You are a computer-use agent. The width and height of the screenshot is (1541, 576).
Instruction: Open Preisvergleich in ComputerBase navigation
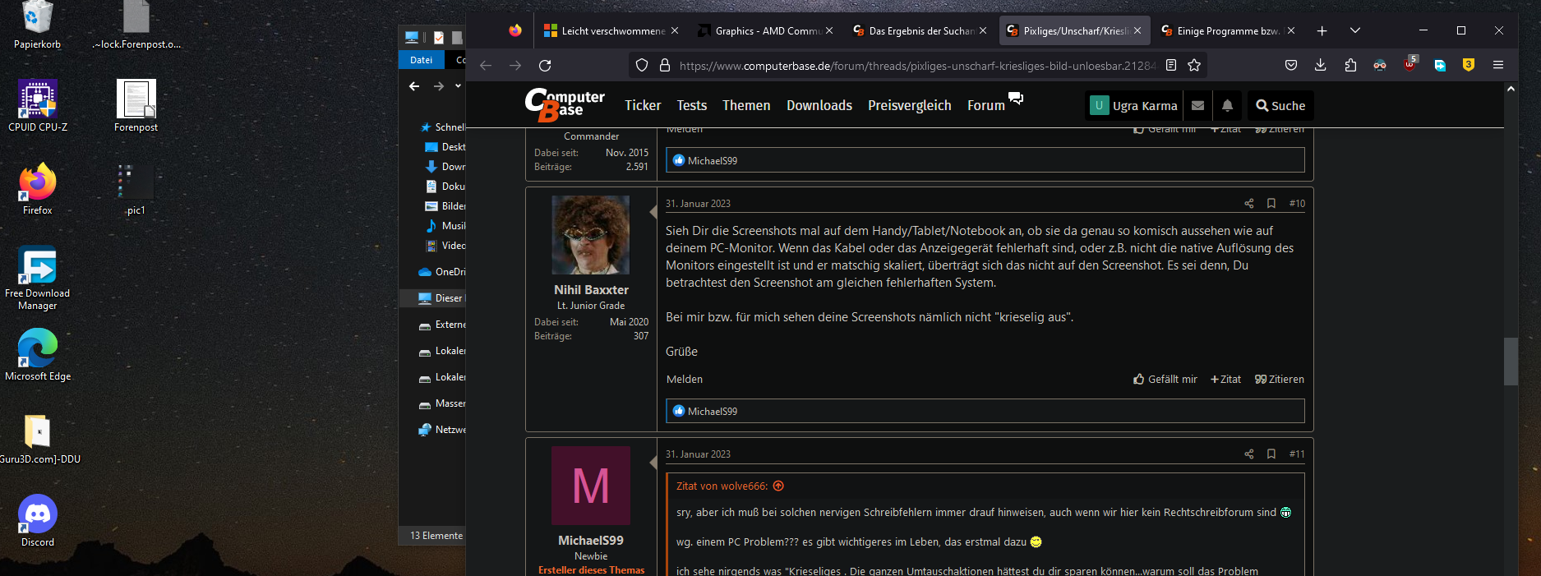point(910,105)
